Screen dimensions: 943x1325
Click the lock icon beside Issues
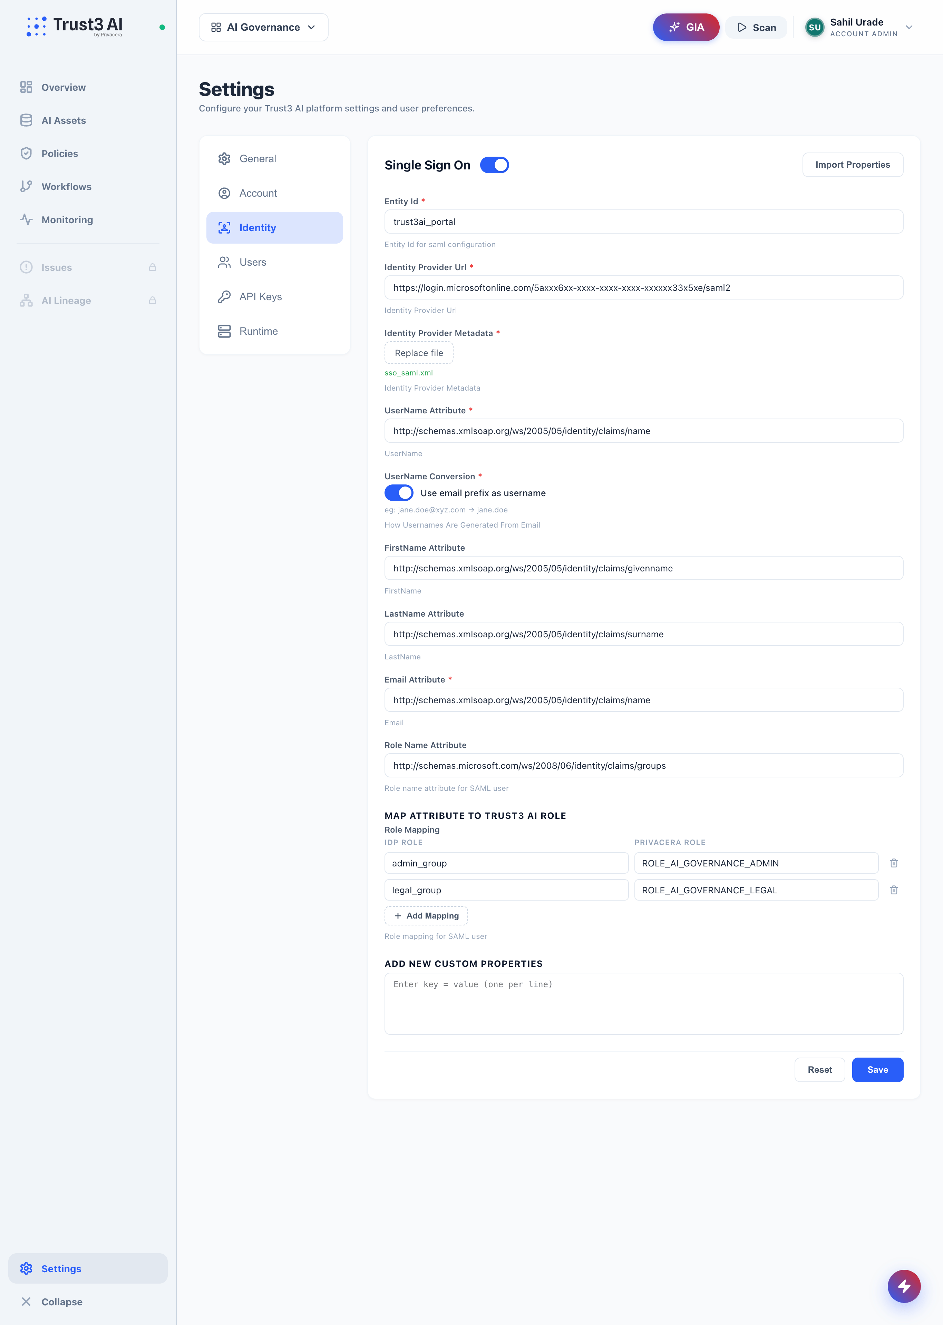tap(153, 267)
